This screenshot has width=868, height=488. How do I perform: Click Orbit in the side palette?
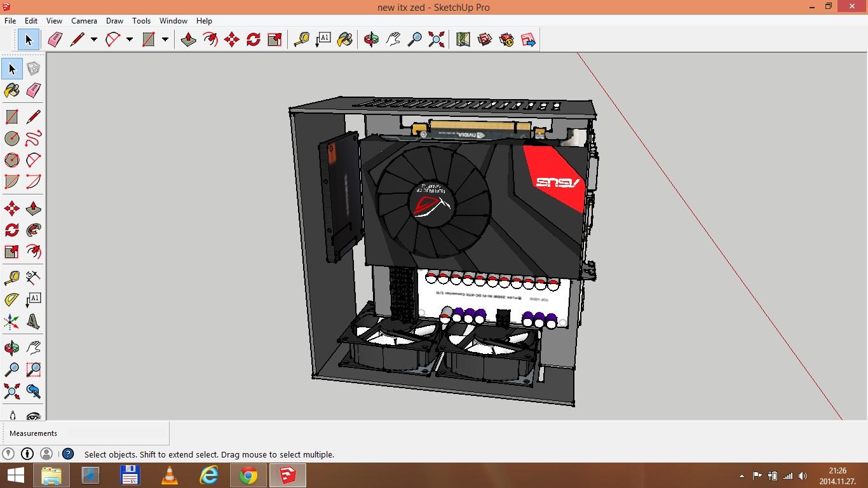[12, 348]
